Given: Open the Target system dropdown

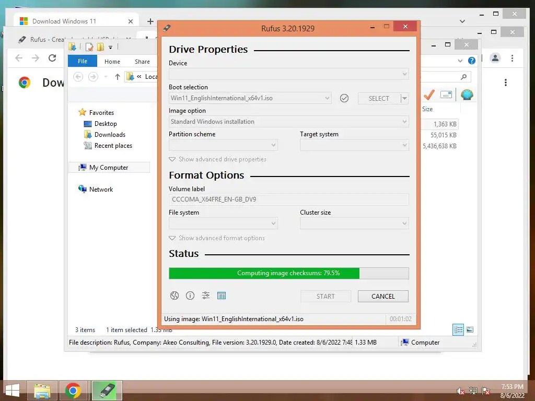Looking at the screenshot, I should (x=354, y=145).
